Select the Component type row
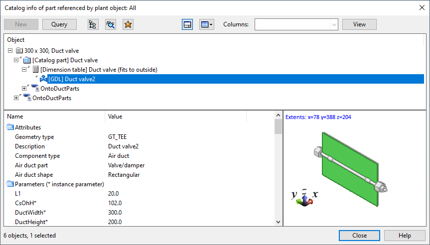Screen dimensions: 430x245 point(140,156)
